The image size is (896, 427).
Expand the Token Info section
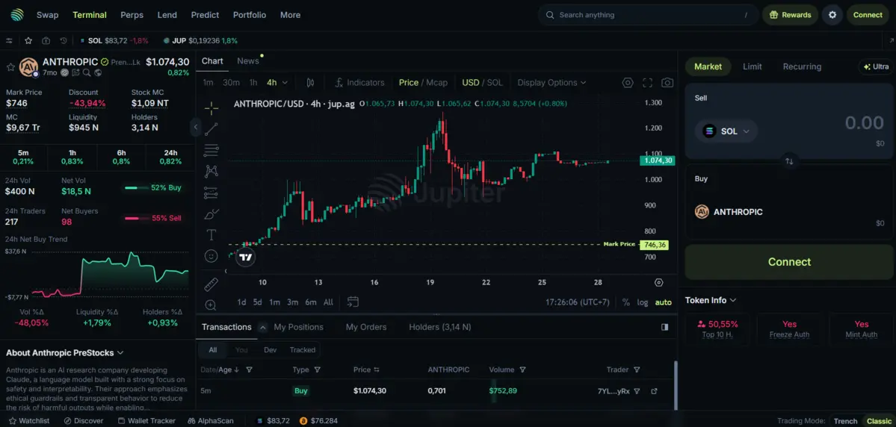click(711, 300)
